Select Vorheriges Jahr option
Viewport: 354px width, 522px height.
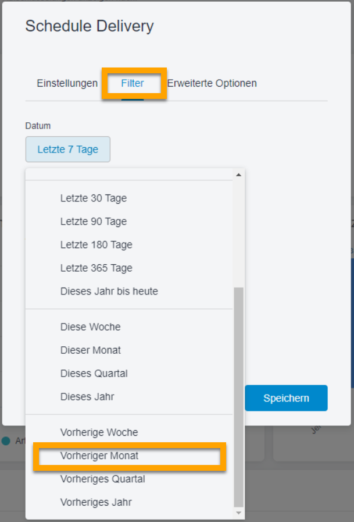click(x=95, y=502)
